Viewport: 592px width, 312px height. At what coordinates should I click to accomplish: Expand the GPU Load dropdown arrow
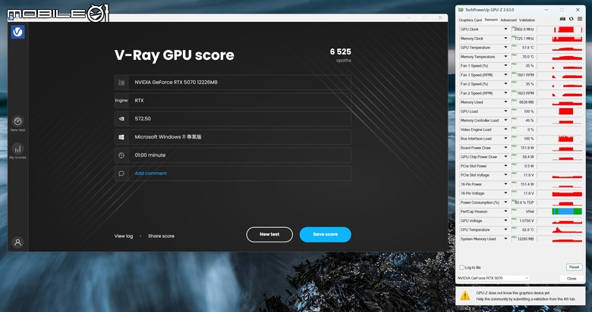pyautogui.click(x=505, y=111)
